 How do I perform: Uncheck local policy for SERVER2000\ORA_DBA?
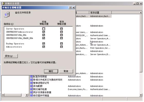pyautogui.click(x=44, y=35)
